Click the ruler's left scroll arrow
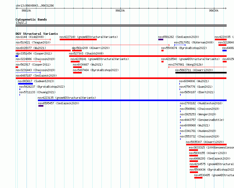This screenshot has width=234, height=188. 16,8
